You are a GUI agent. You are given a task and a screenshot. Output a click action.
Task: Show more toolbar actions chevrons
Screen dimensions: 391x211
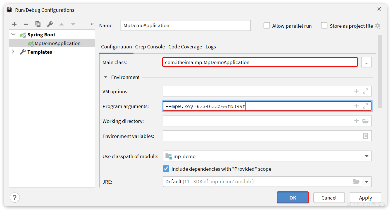(x=92, y=24)
